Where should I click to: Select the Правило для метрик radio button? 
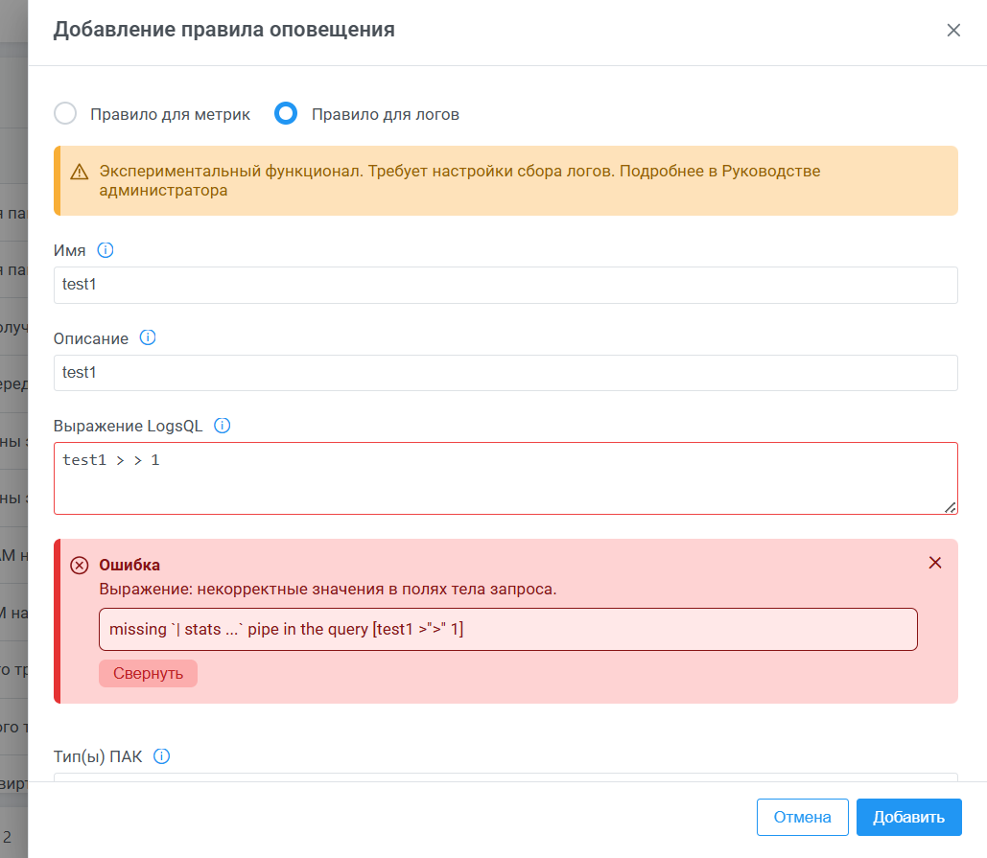(x=65, y=114)
